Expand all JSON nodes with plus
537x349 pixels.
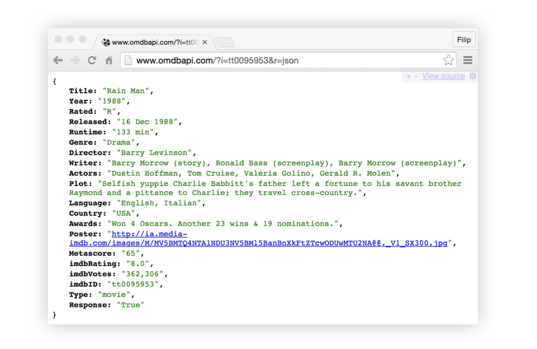pos(408,77)
